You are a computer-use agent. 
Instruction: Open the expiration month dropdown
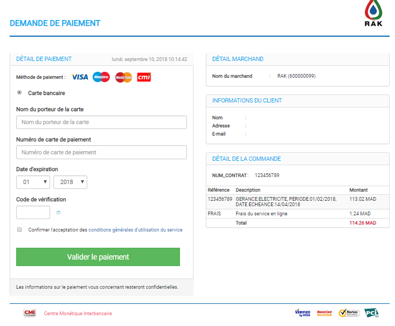tap(33, 182)
